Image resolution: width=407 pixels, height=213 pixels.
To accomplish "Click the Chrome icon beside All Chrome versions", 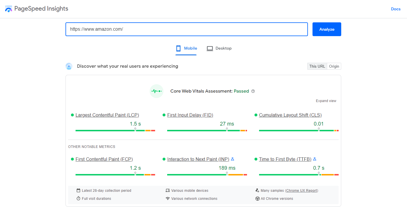I will 257,199.
